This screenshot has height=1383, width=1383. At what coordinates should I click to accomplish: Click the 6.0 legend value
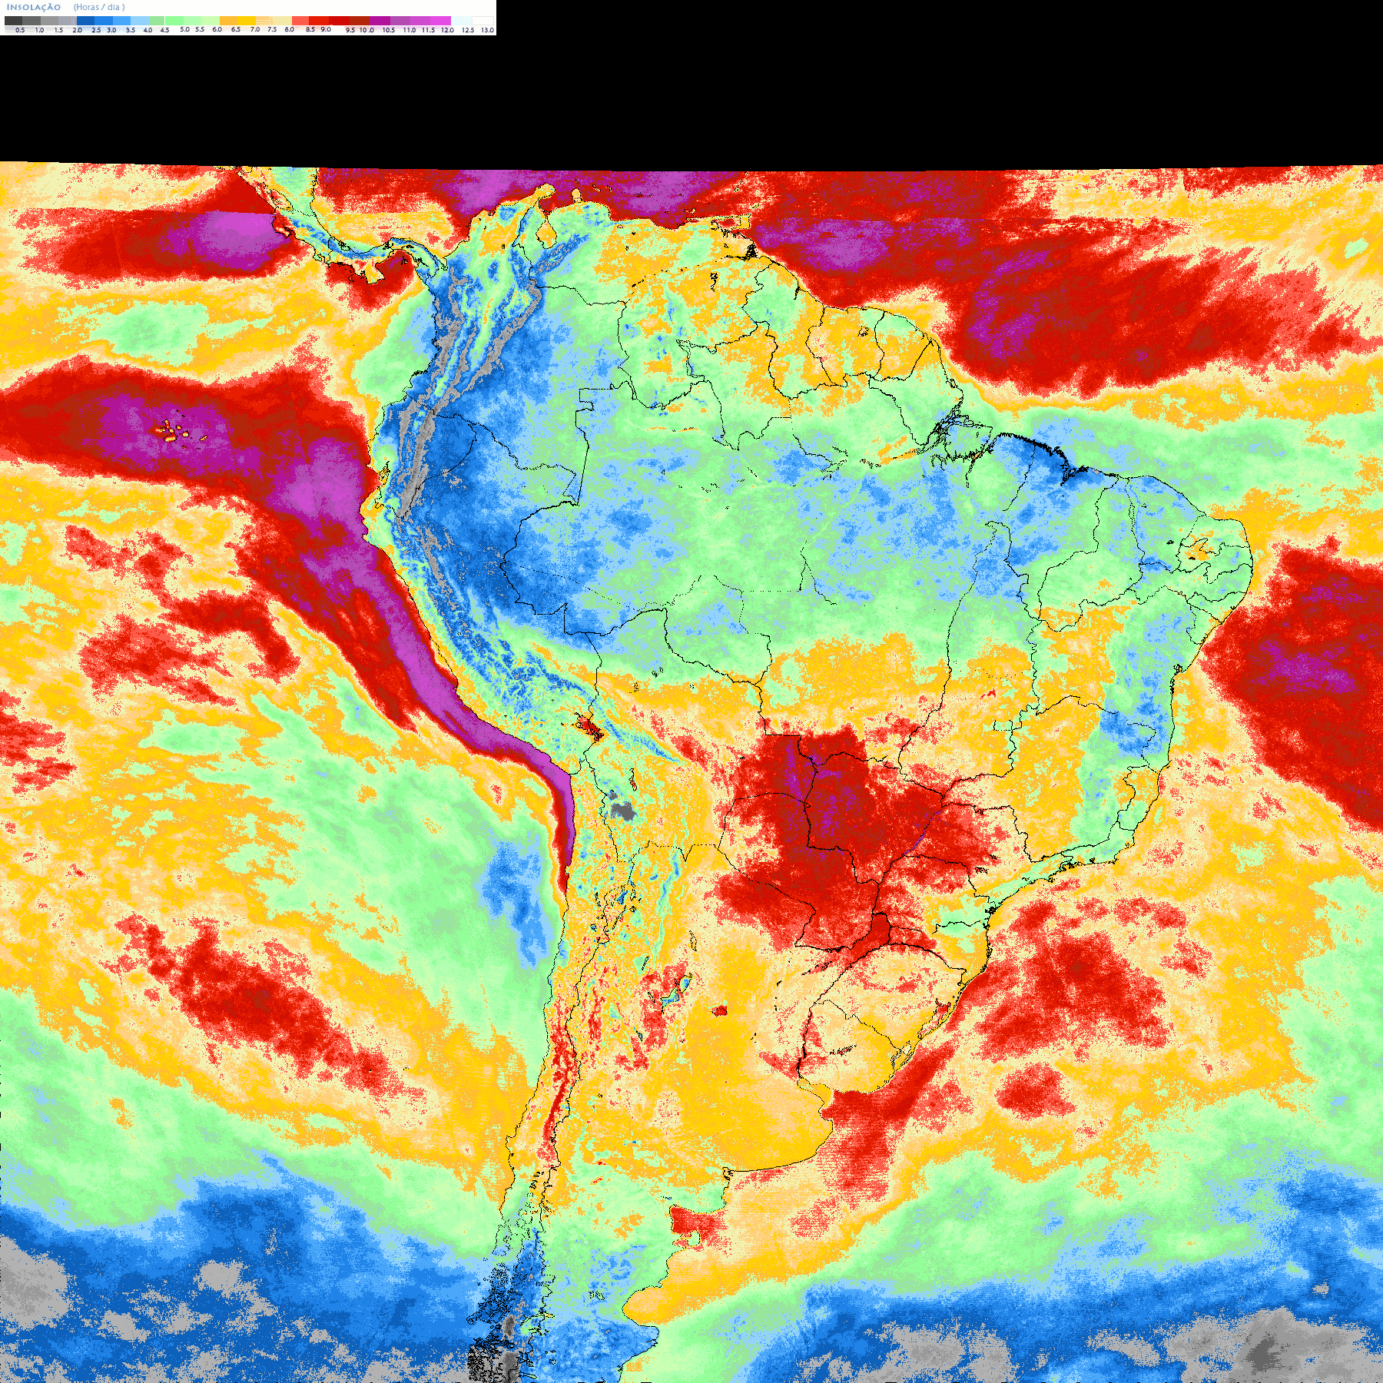[217, 29]
